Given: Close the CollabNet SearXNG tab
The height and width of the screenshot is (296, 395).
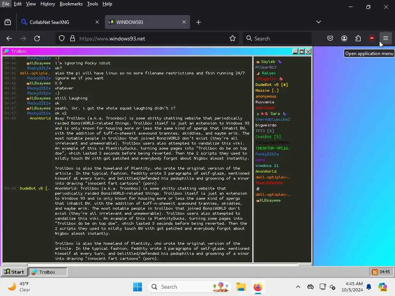Looking at the screenshot, I should click(97, 22).
